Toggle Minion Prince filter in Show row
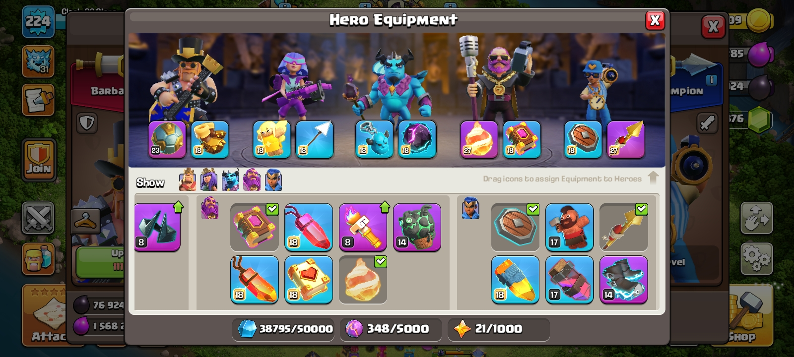Viewport: 794px width, 357px height. coord(230,180)
